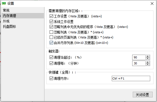
Task: Toggle the 清理内存 hotkey checkbox
Action: [51, 78]
